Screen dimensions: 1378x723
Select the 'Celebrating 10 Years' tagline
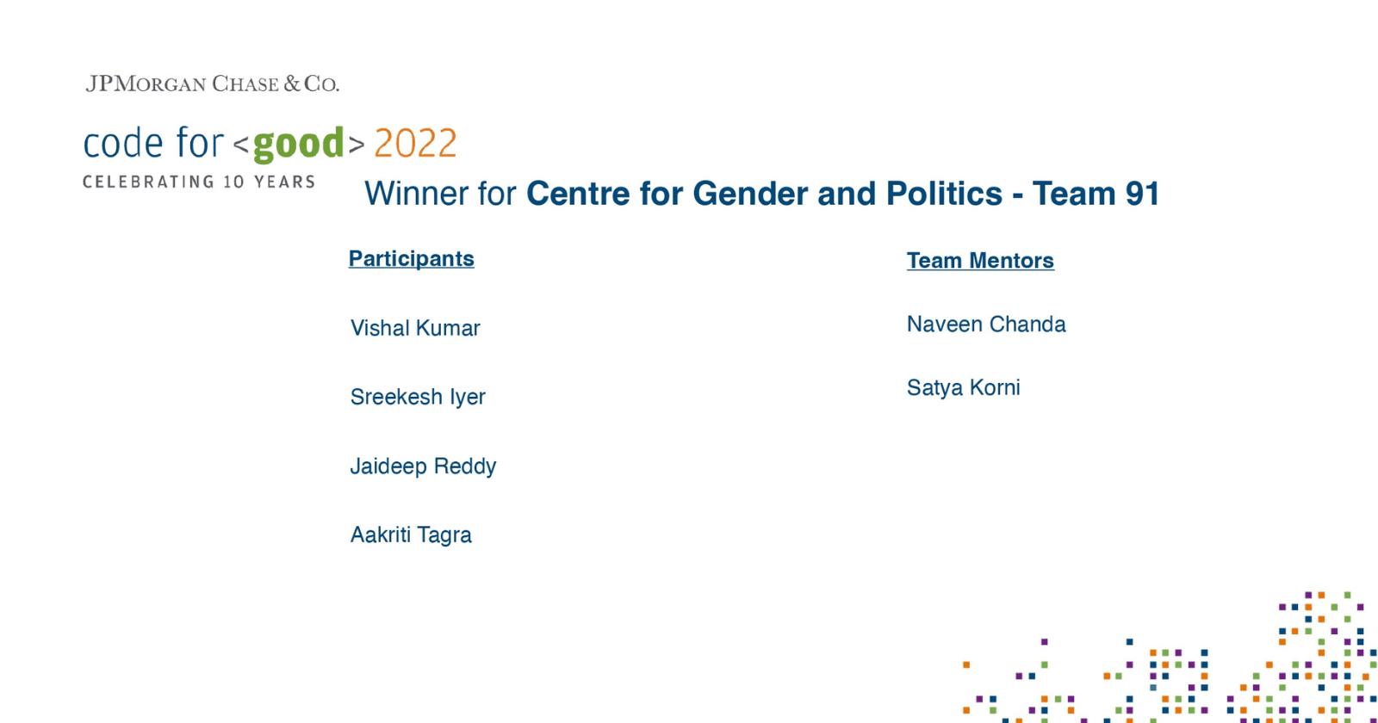pos(199,182)
